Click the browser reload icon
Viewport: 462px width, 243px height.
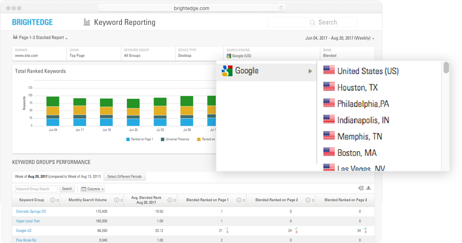click(281, 8)
